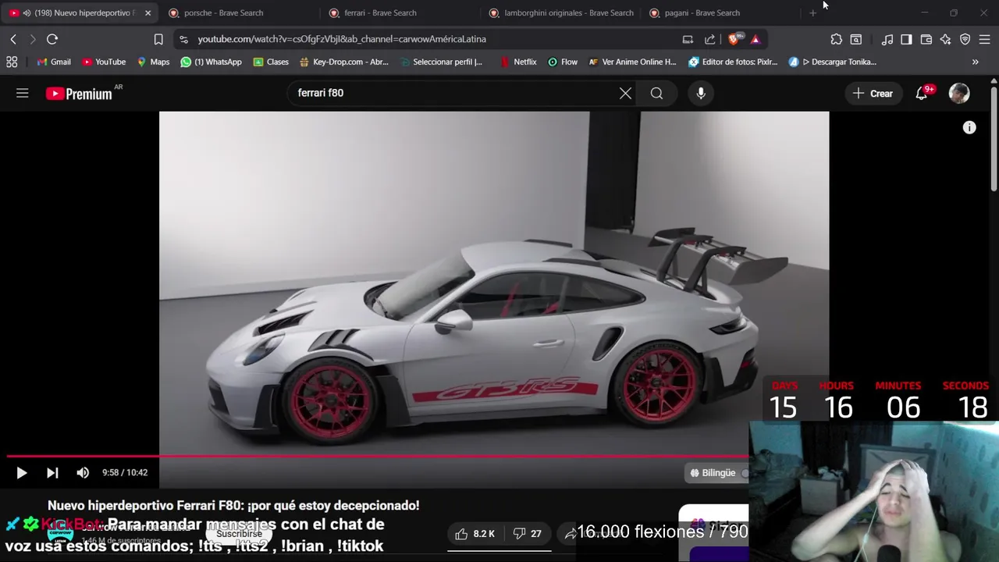Open Maps bookmark
The image size is (999, 562).
(x=153, y=62)
